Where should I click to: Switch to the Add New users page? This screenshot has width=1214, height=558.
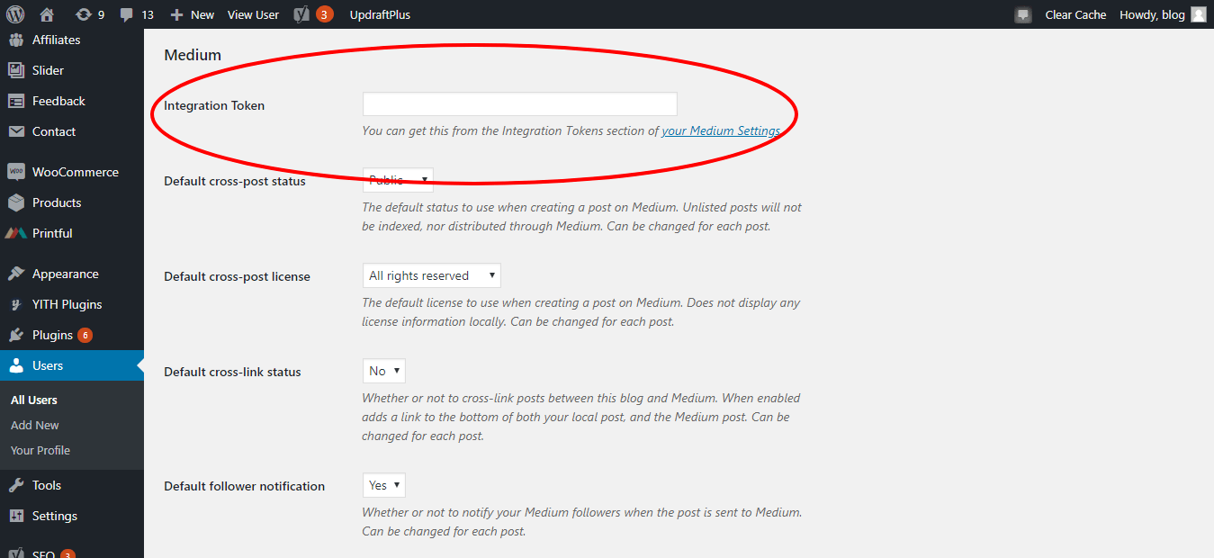(34, 425)
